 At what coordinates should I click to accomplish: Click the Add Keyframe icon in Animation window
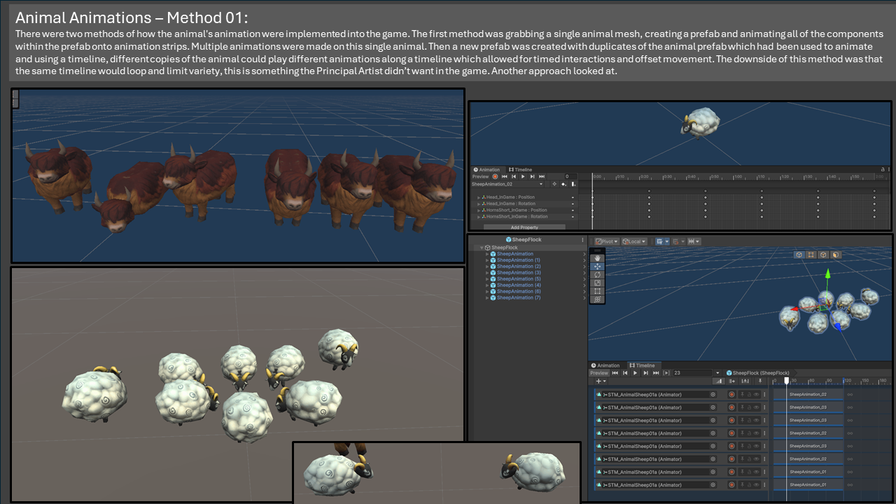564,184
